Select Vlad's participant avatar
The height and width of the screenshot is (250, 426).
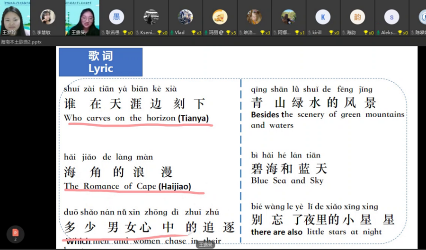point(185,17)
